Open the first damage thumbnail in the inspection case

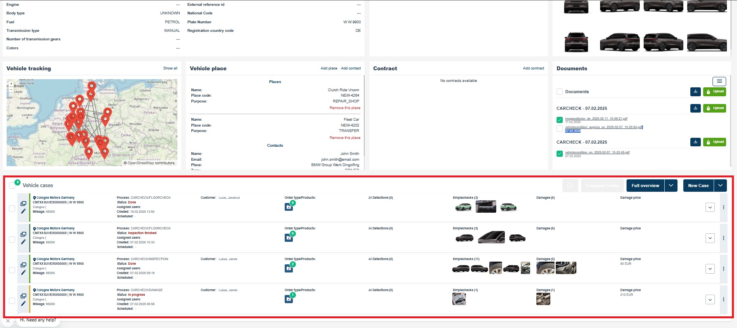(x=545, y=268)
